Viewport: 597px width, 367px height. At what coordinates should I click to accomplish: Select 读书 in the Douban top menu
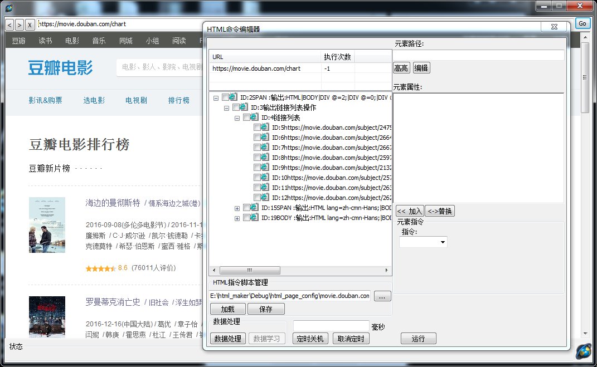point(45,41)
